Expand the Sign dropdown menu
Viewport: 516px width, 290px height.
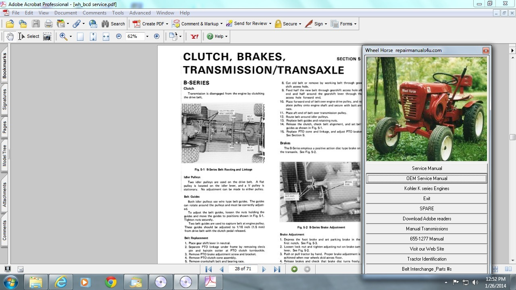(x=326, y=24)
